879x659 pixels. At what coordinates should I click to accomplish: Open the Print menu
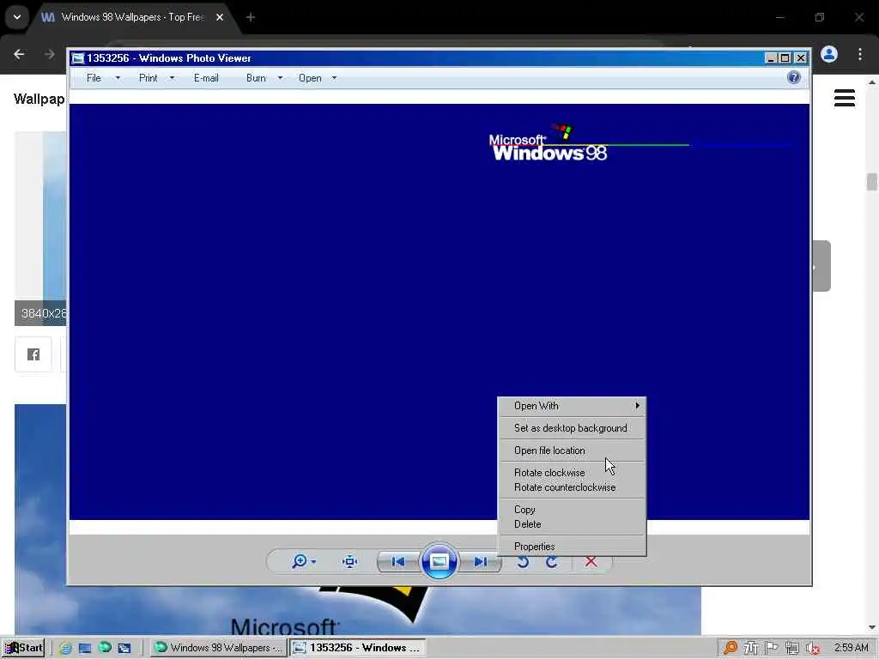(148, 78)
